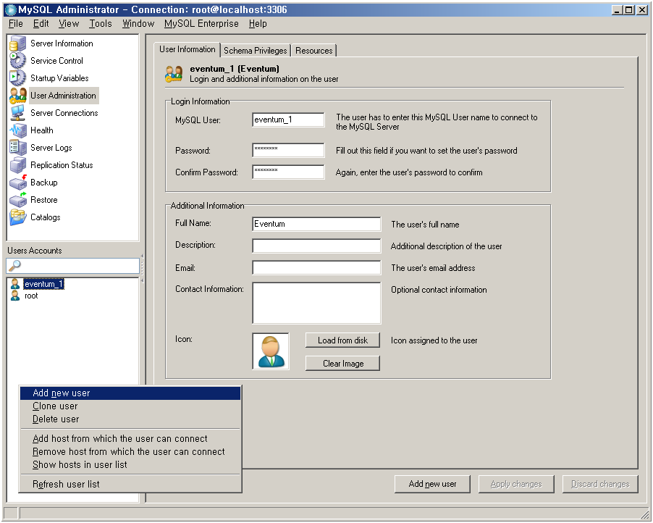Click the Replication Status icon

click(x=18, y=165)
